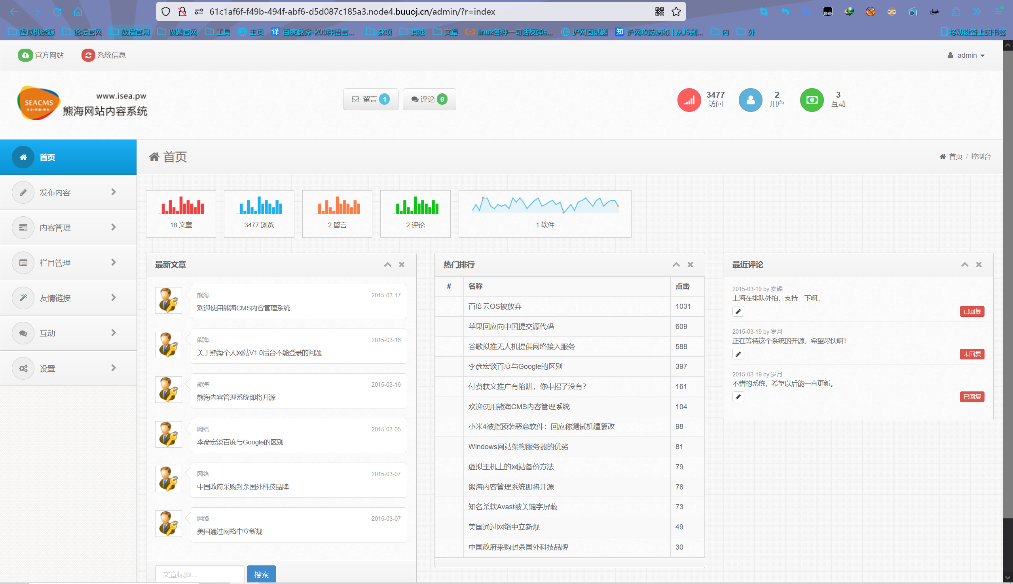The image size is (1013, 584).
Task: Click the QR code icon in address bar
Action: (x=659, y=11)
